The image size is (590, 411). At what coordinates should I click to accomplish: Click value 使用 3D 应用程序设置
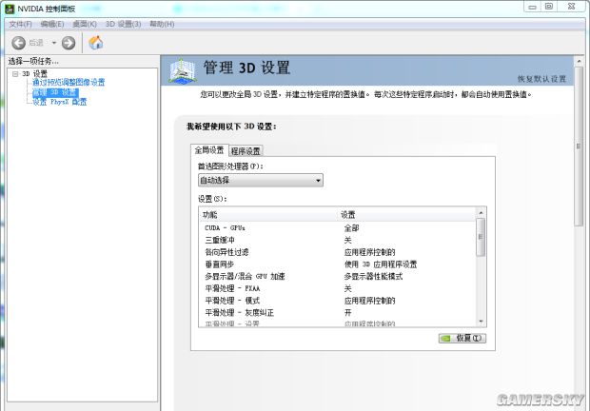tap(381, 264)
